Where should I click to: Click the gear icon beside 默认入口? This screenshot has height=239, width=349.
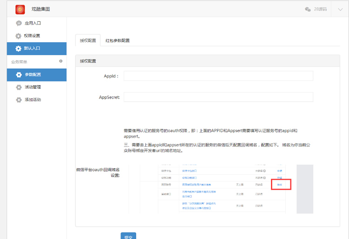[19, 48]
